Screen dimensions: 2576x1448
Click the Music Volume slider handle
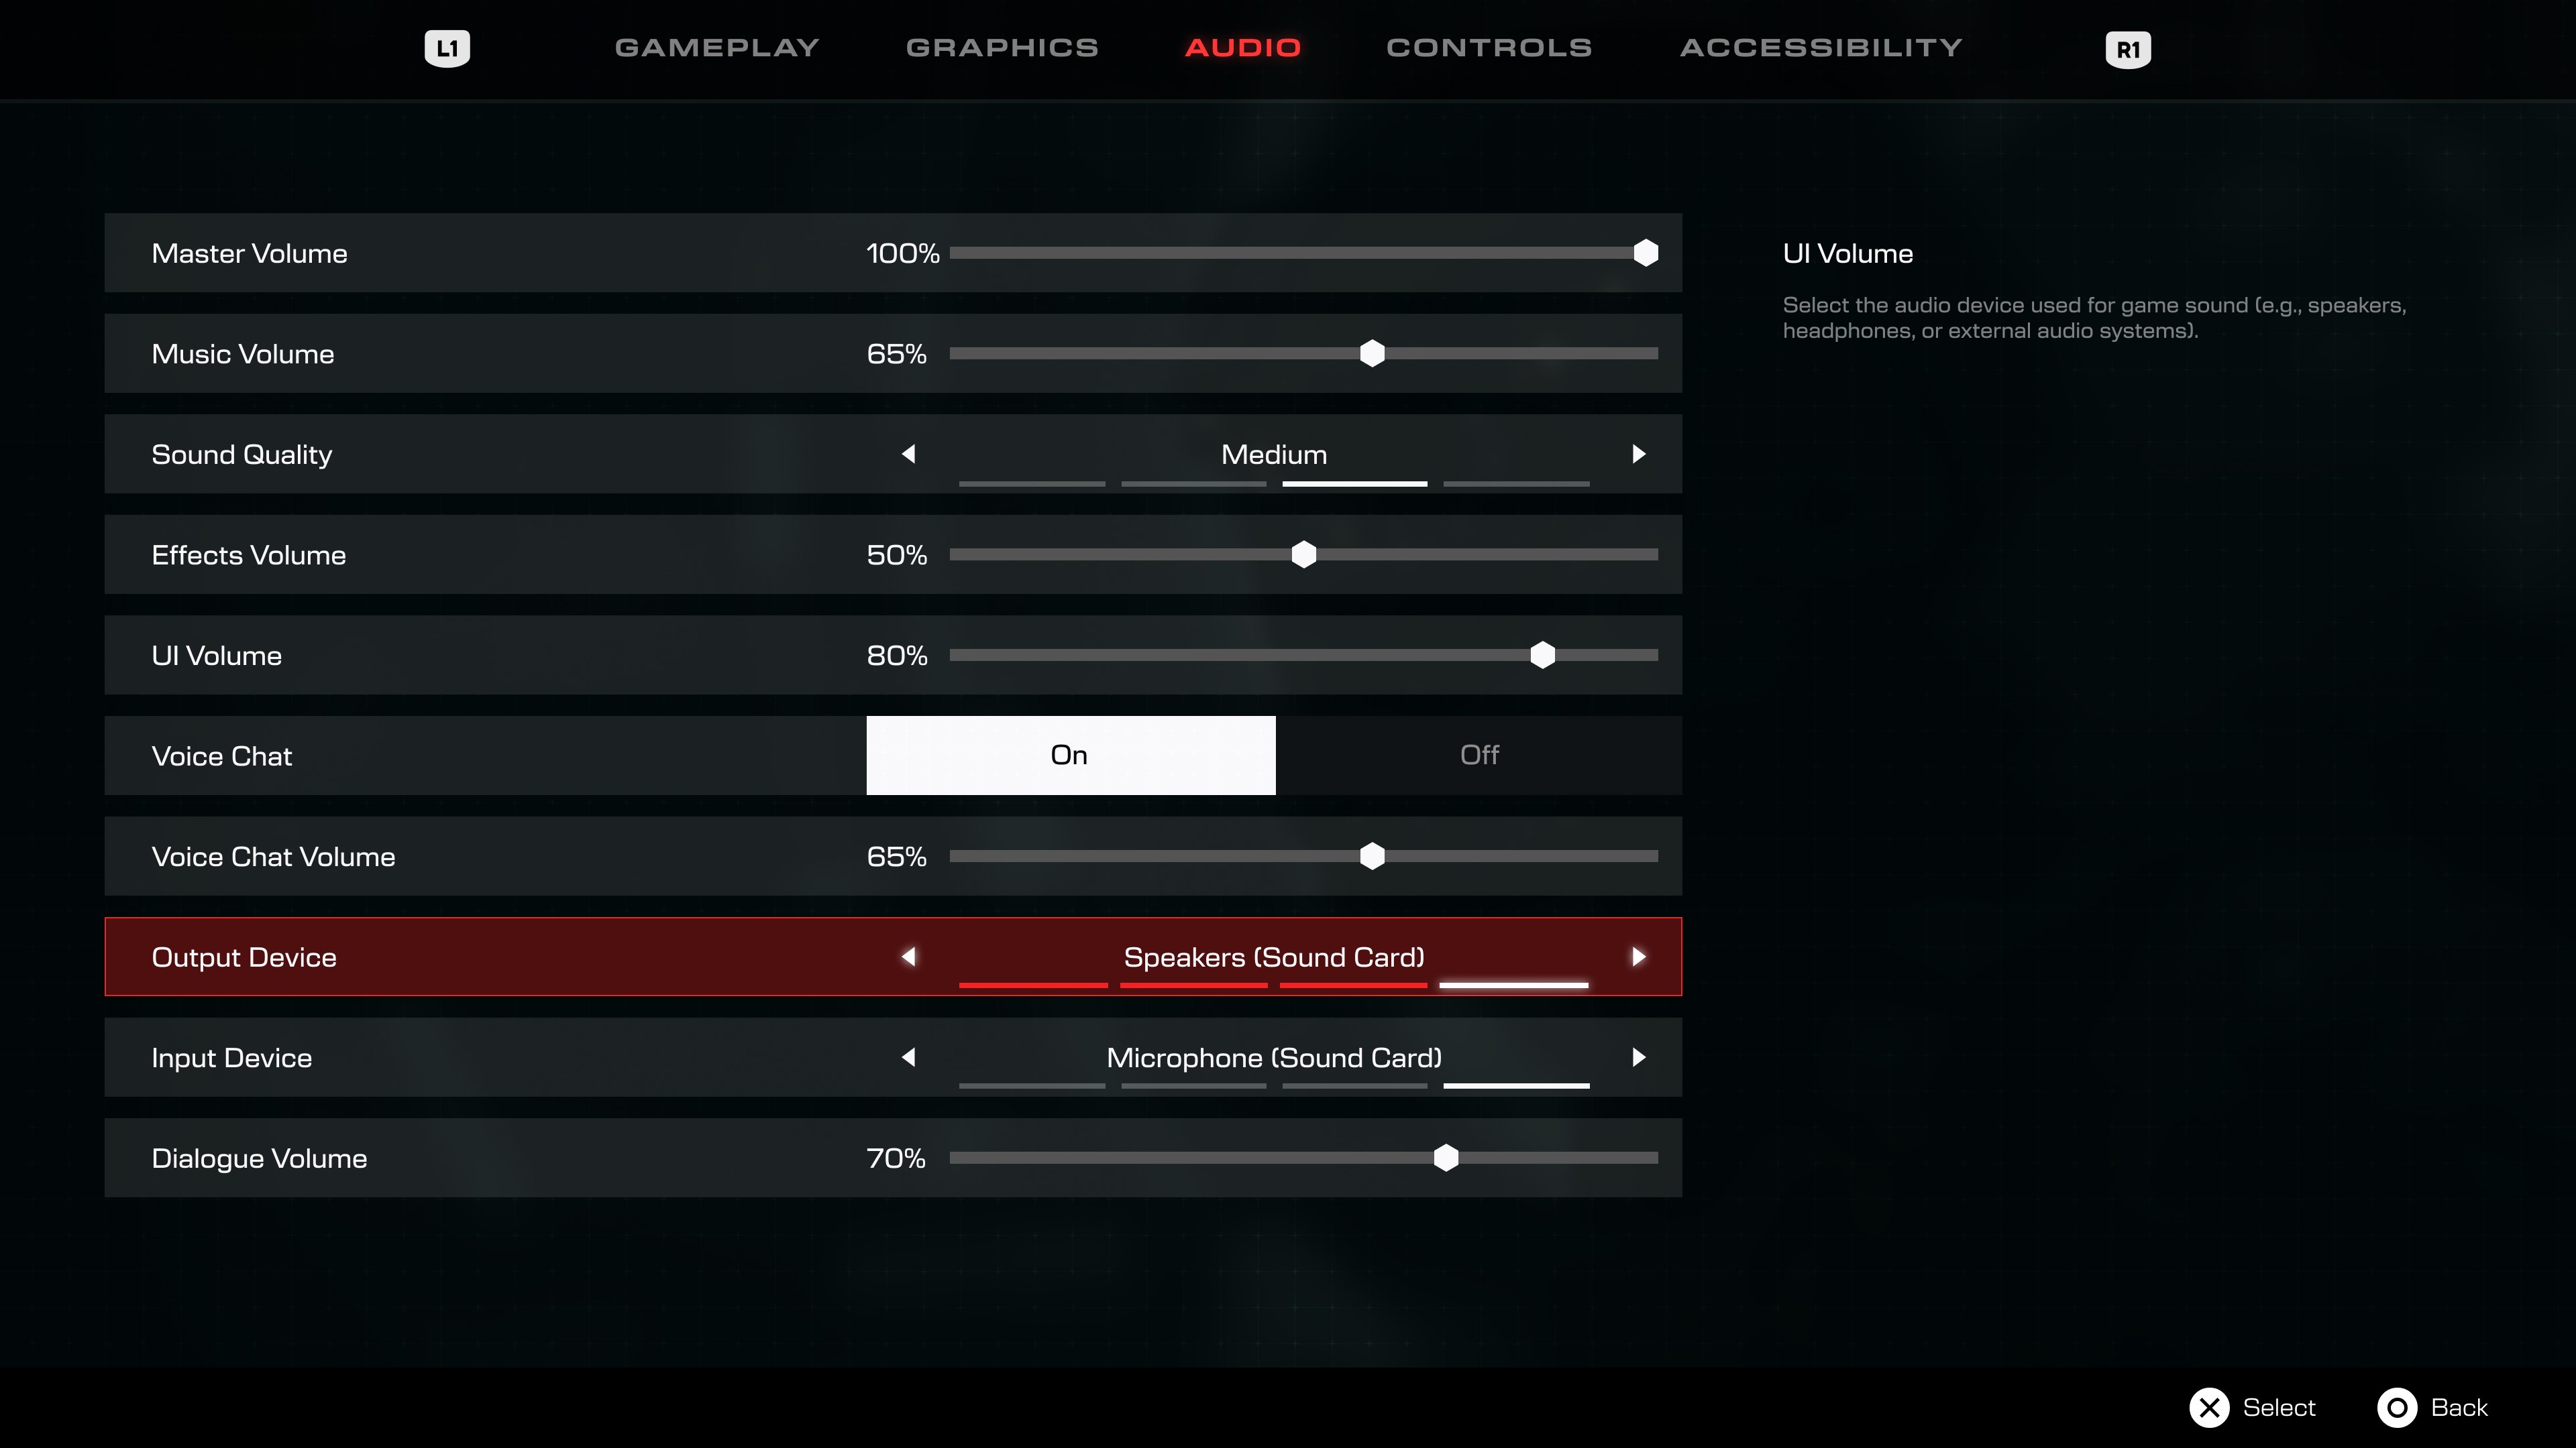pyautogui.click(x=1372, y=353)
